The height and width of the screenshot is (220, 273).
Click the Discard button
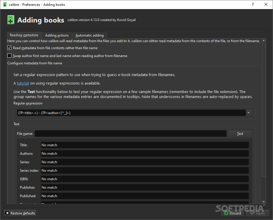[233, 213]
